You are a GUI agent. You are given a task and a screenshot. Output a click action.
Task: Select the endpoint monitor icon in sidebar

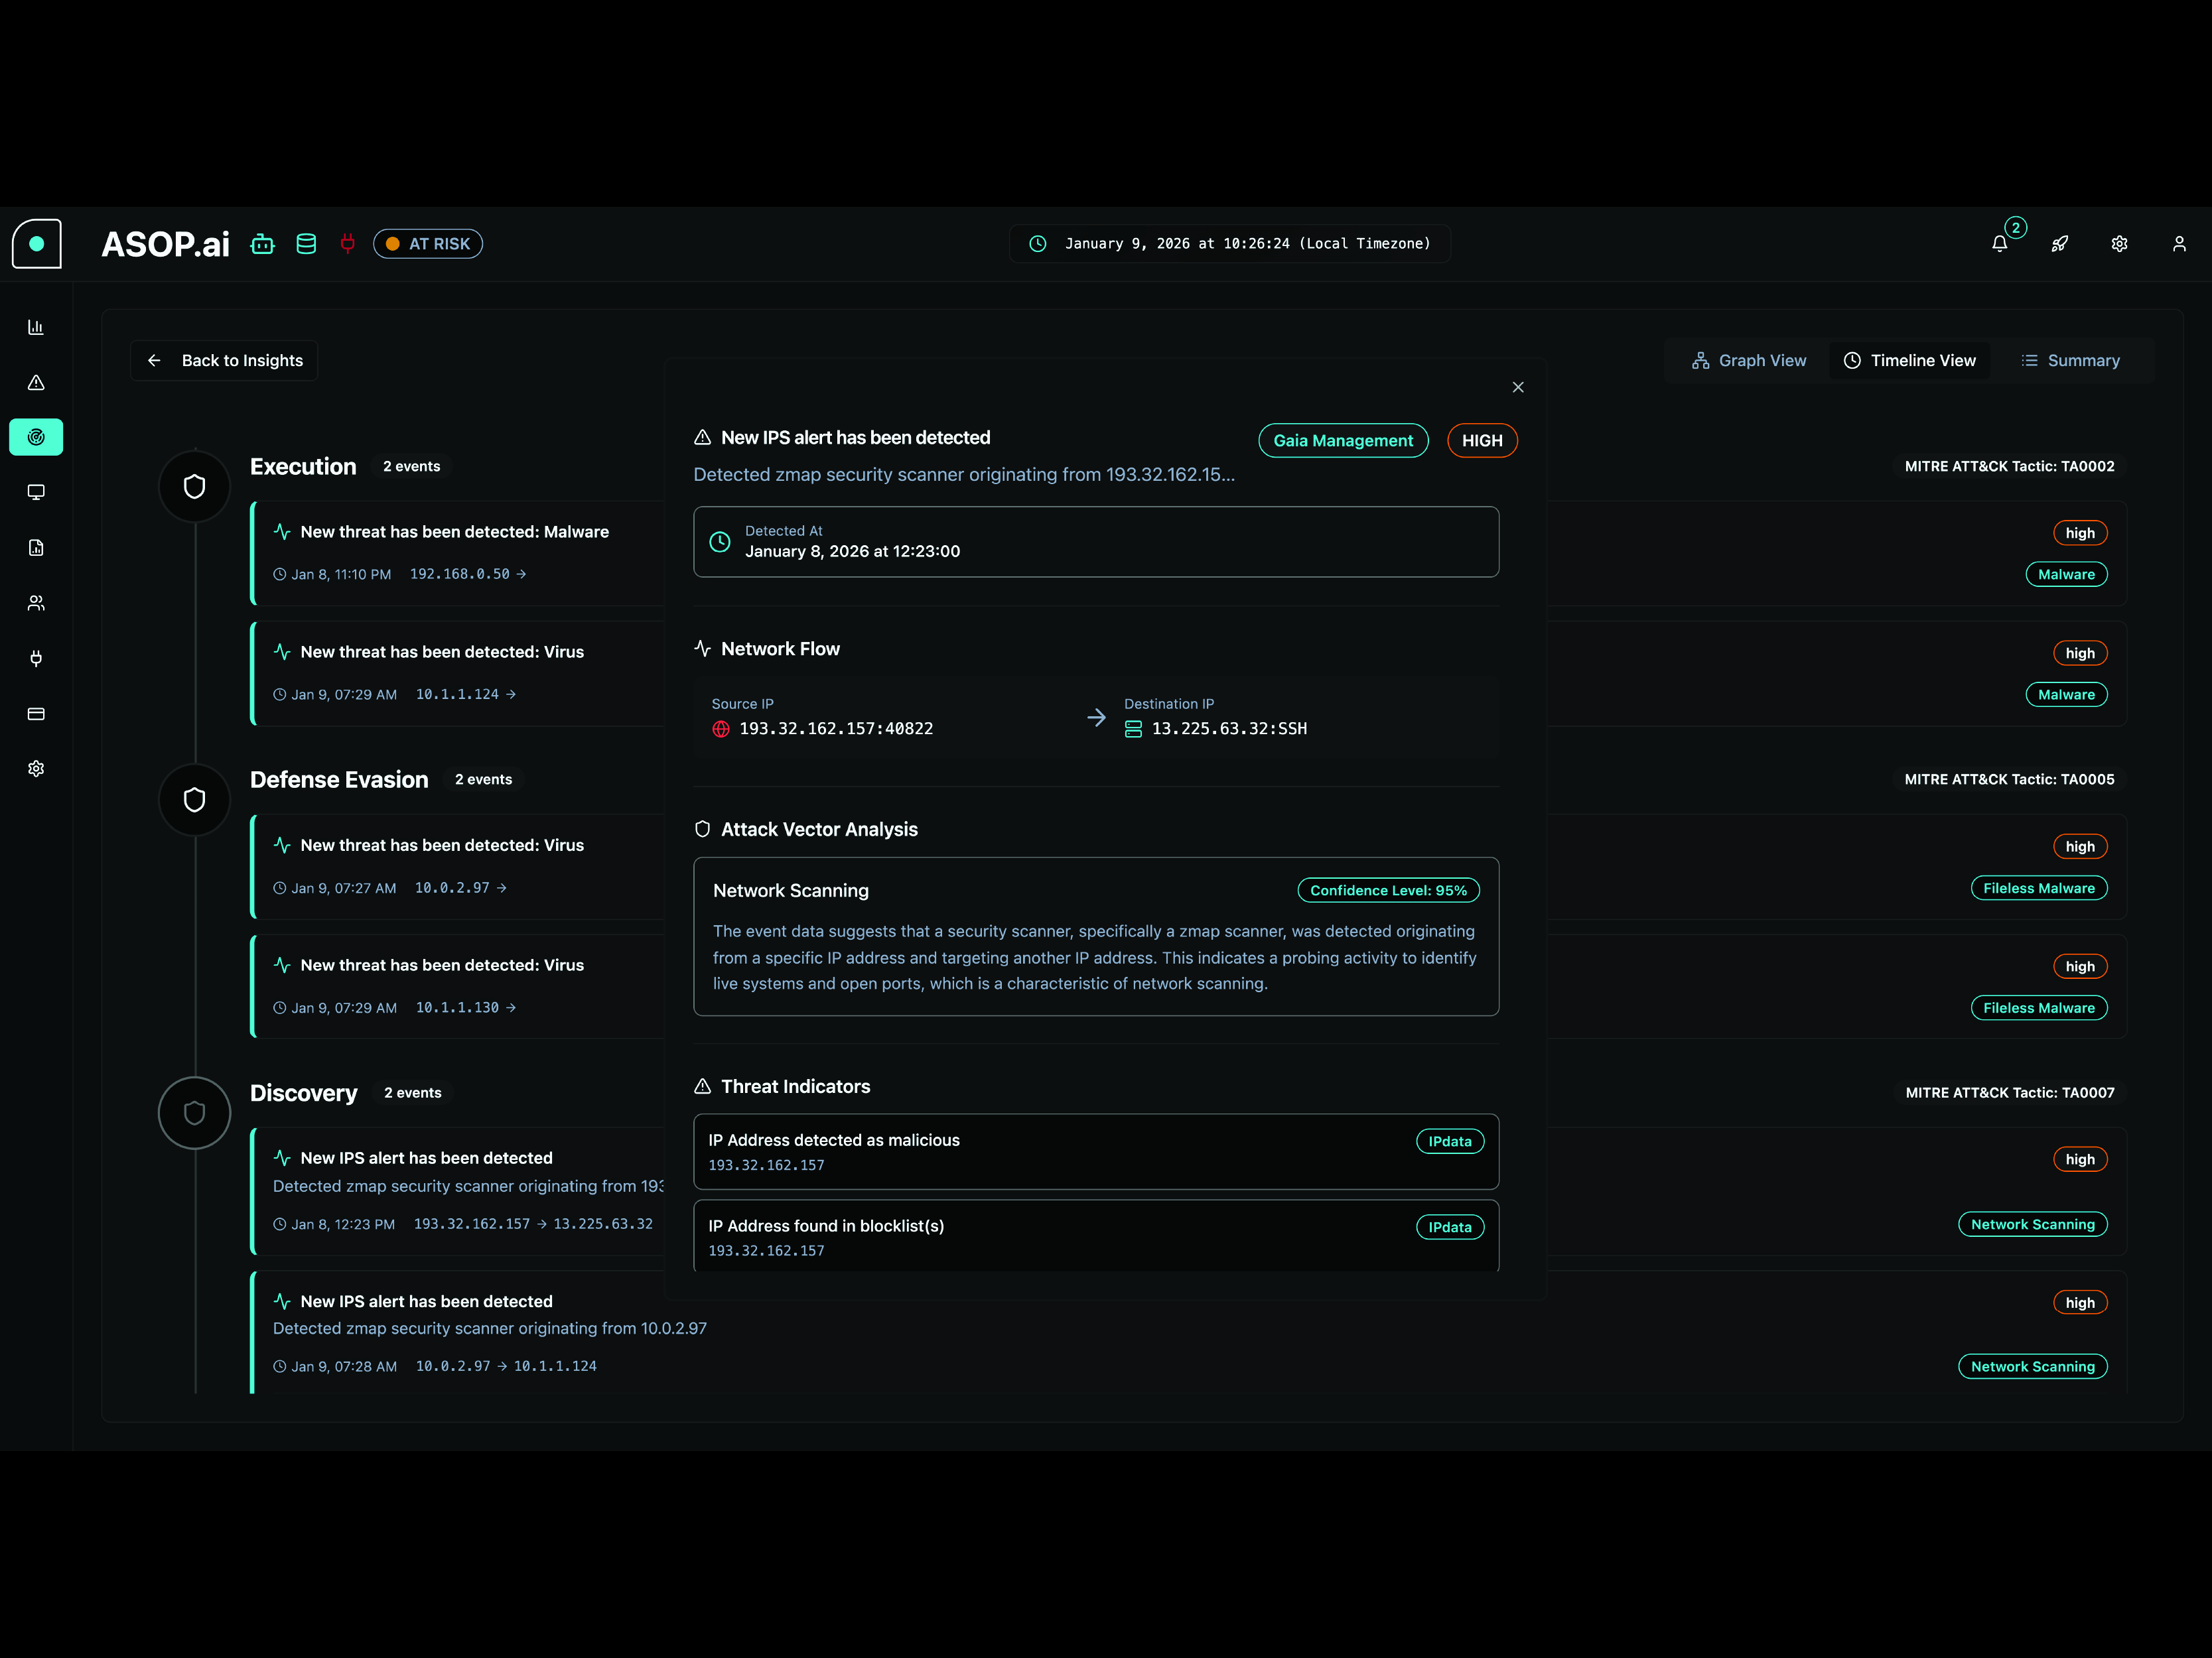tap(36, 491)
